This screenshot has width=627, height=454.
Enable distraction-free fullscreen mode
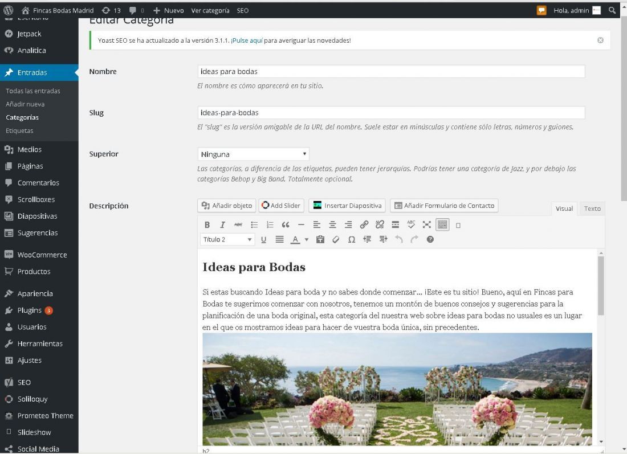(x=427, y=225)
